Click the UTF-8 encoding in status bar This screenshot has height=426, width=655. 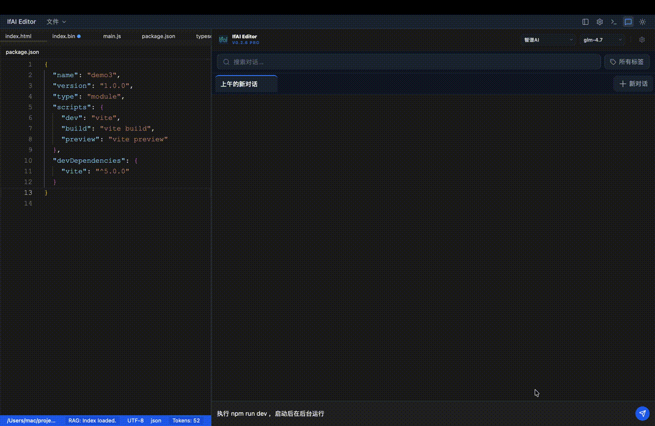[136, 420]
